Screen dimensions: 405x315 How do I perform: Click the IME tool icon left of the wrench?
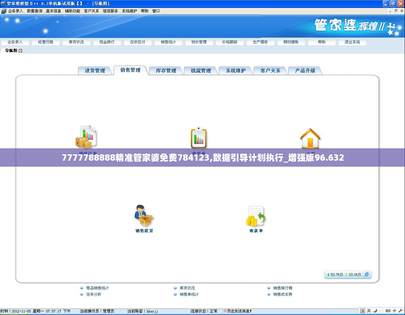click(395, 311)
